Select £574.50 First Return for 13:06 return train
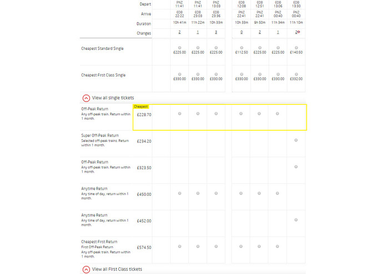The height and width of the screenshot is (274, 386). click(x=278, y=246)
